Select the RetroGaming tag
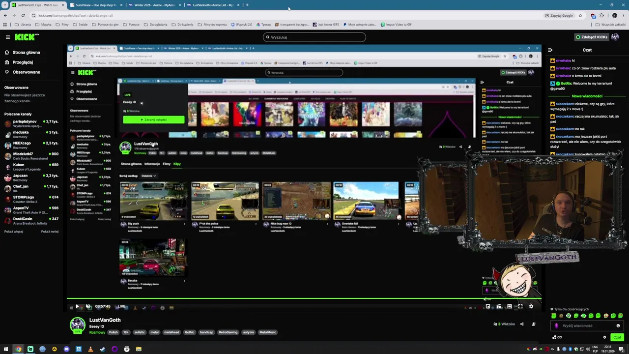The height and width of the screenshot is (354, 629). point(228,332)
